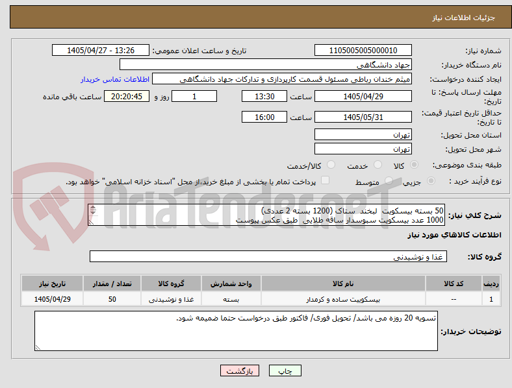Click the goods group field غذا و نوشیدنی

click(268, 256)
